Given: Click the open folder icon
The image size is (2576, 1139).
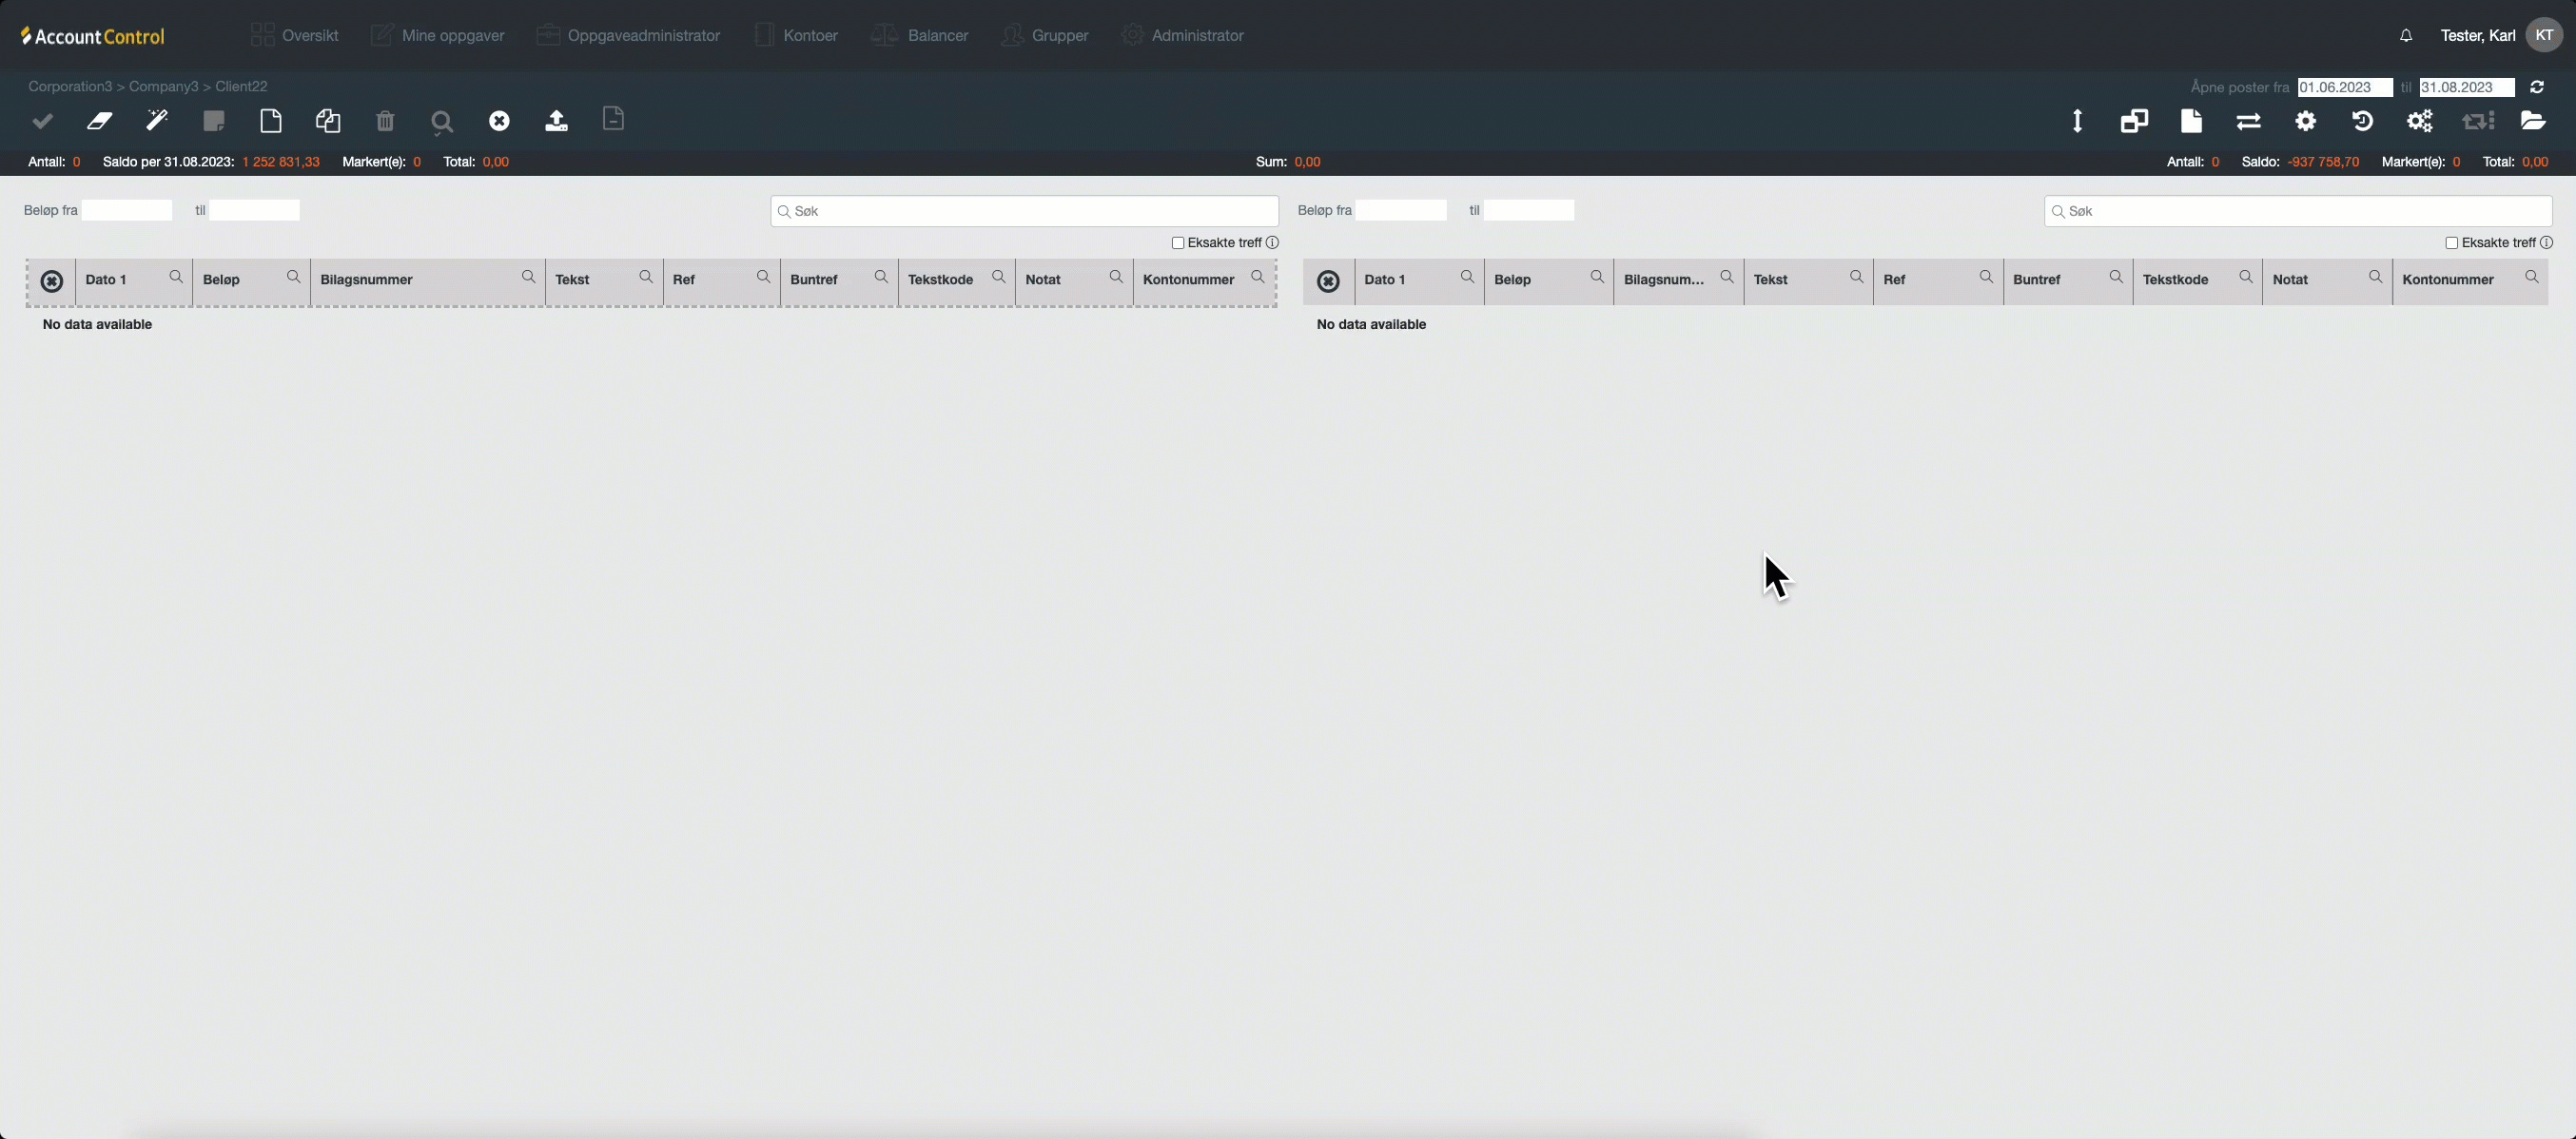Looking at the screenshot, I should coord(2533,121).
